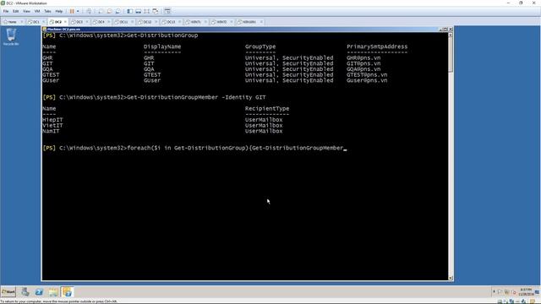Click 'NamIT' member name text
This screenshot has width=541, height=304.
(51, 131)
